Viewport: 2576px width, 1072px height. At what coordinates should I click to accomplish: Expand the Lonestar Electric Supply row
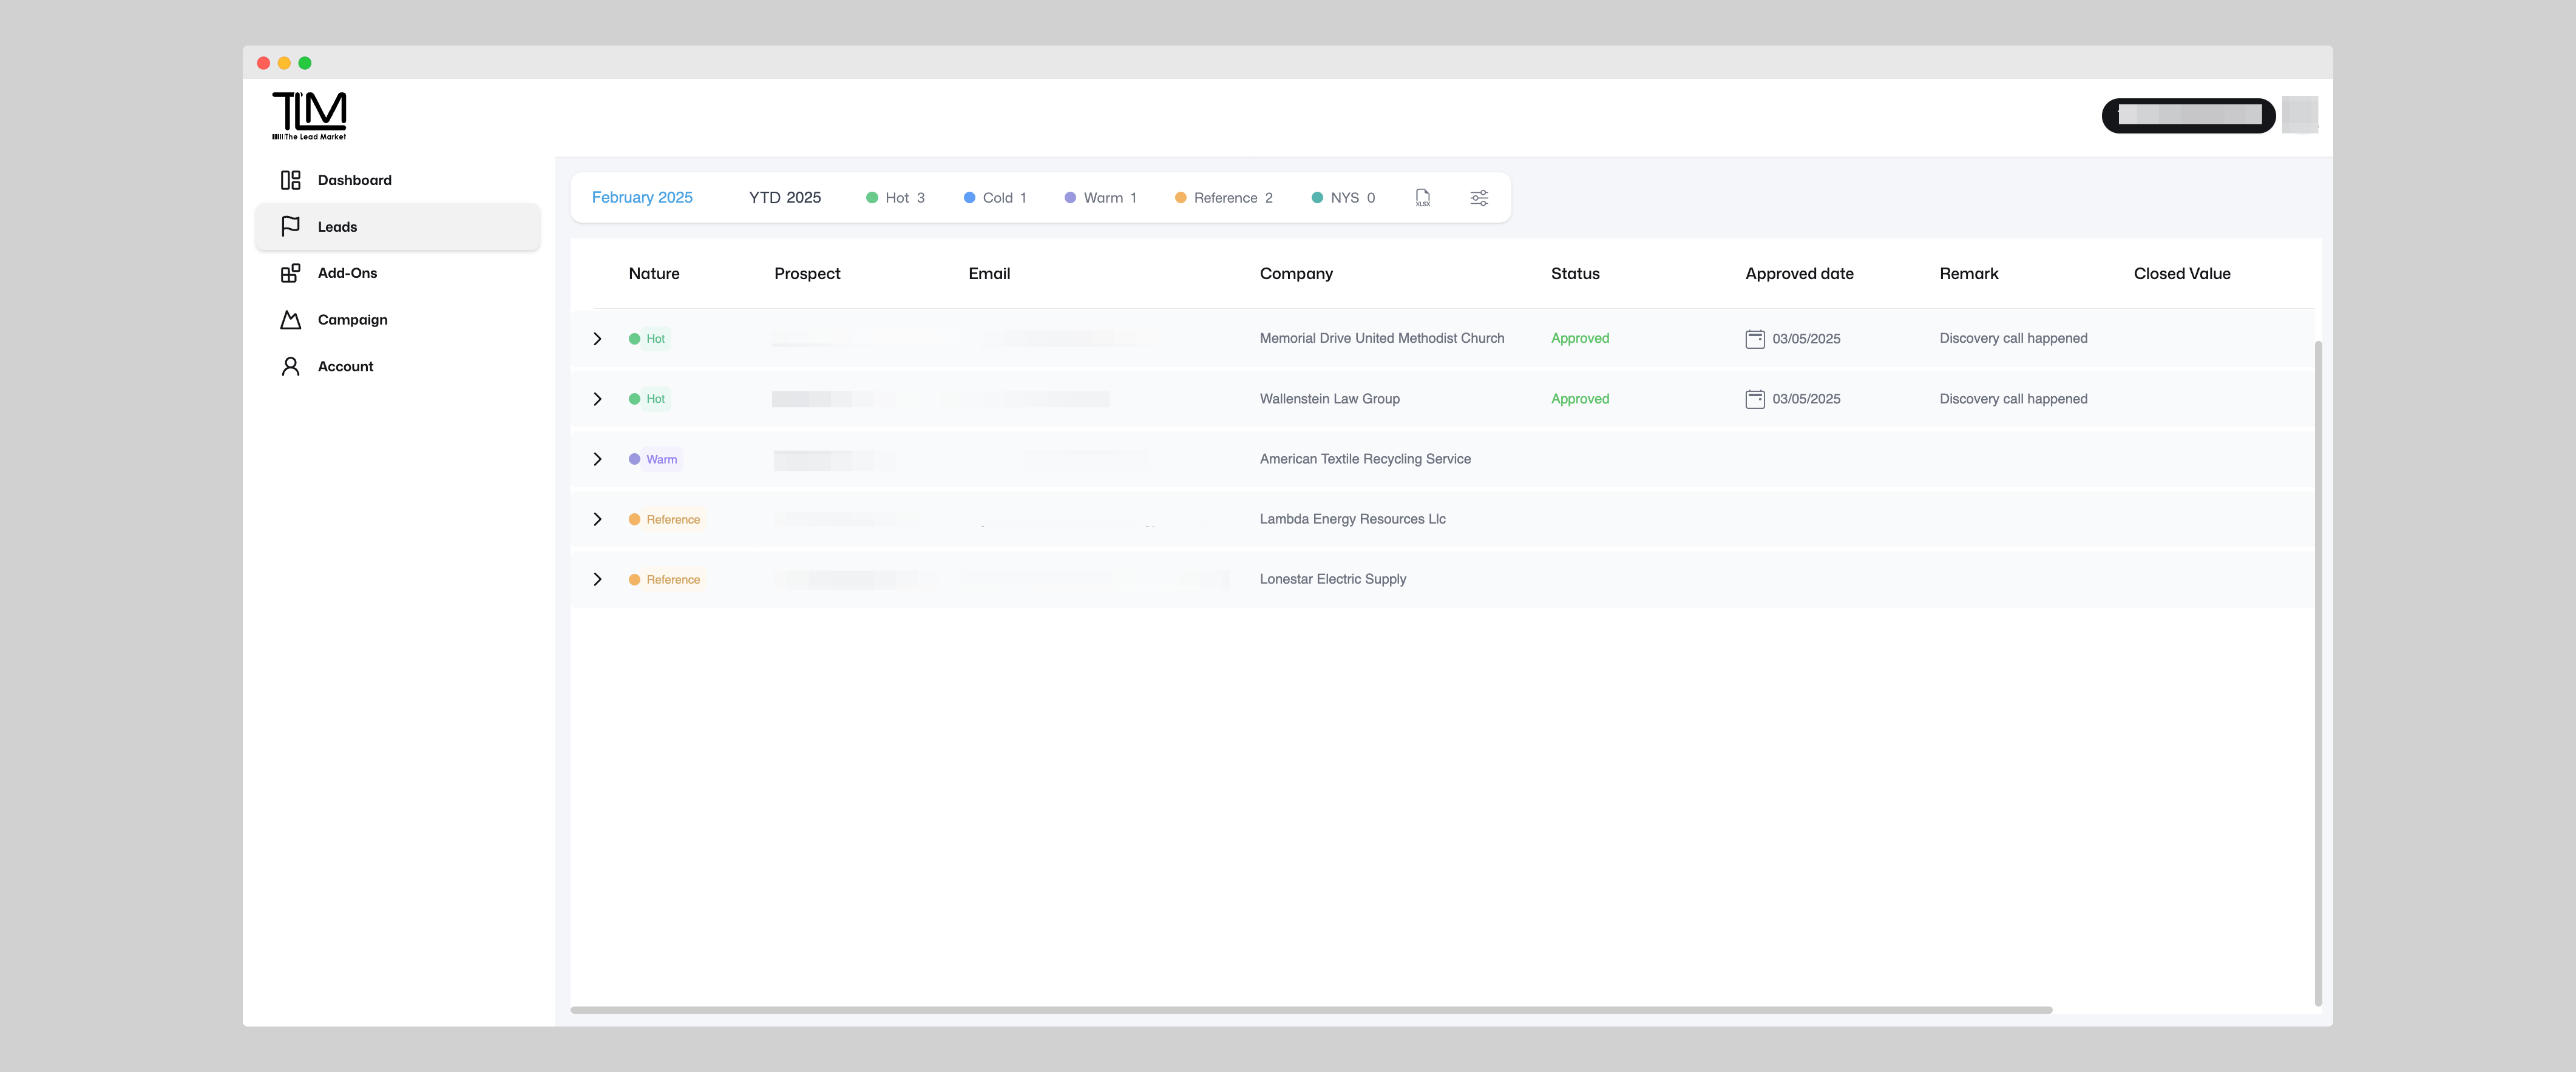click(597, 579)
